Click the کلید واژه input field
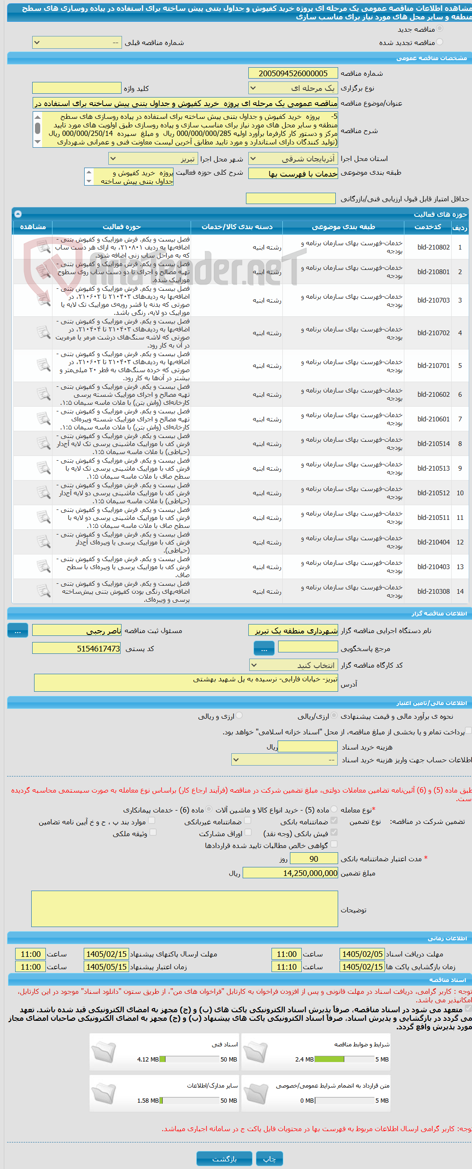This screenshot has height=1169, width=472. click(77, 88)
